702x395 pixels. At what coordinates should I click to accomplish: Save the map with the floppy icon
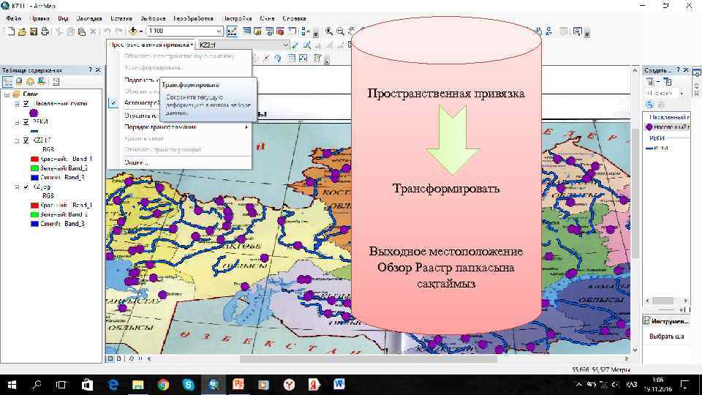33,31
